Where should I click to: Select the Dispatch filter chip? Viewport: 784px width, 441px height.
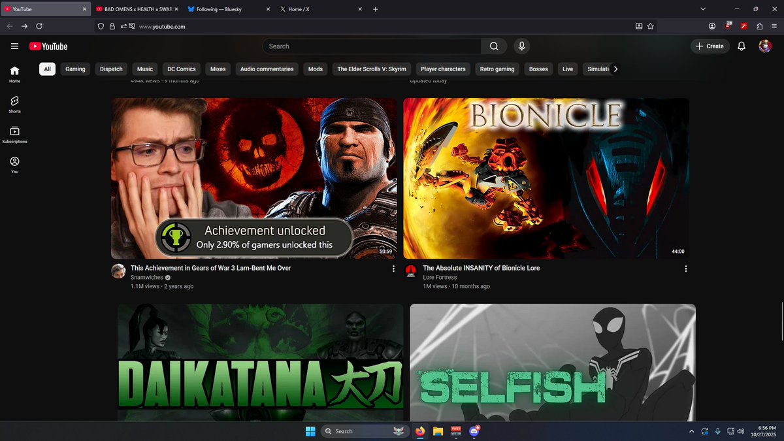pos(111,69)
